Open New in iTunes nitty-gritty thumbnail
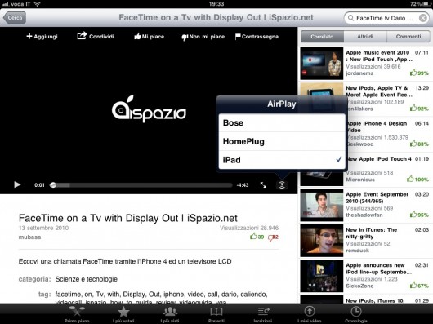Viewport: 433px width, 324px height. coord(322,241)
